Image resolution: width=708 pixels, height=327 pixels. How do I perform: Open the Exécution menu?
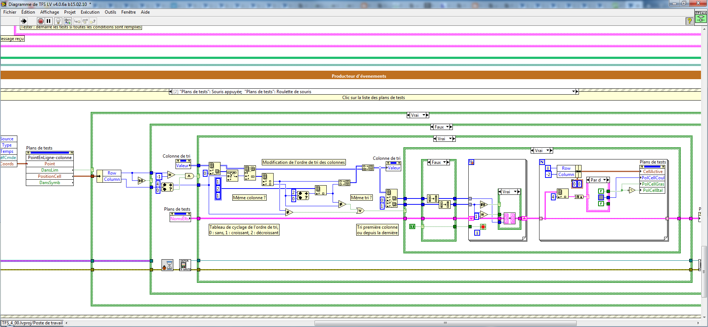coord(90,12)
